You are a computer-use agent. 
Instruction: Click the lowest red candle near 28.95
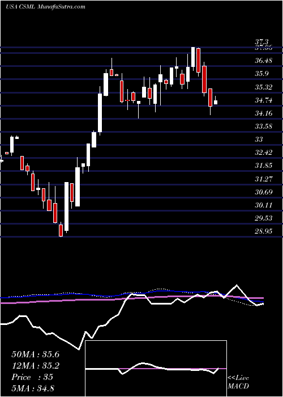(61, 230)
